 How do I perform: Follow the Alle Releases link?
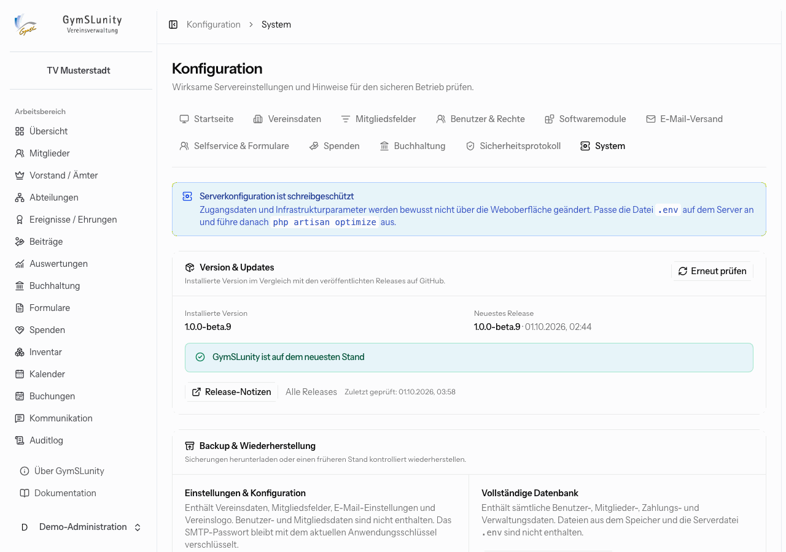(x=311, y=392)
